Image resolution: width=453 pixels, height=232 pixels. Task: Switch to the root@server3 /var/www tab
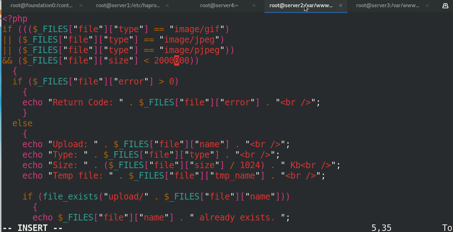pos(388,6)
